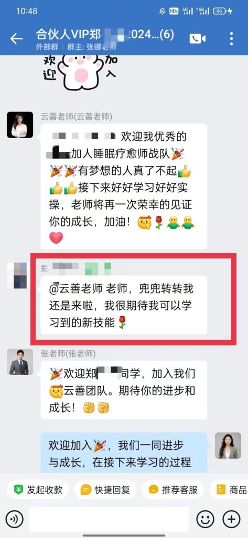Open the plus attachments button
The image size is (248, 538).
click(232, 519)
